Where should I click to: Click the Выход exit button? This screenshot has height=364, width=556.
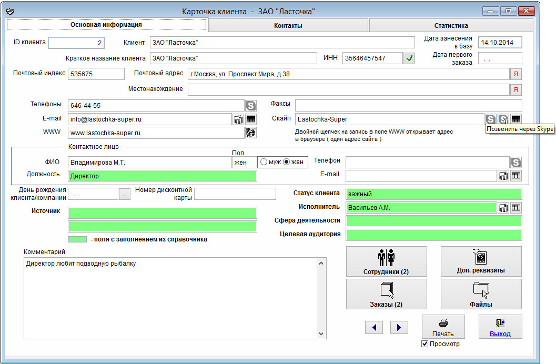(500, 327)
